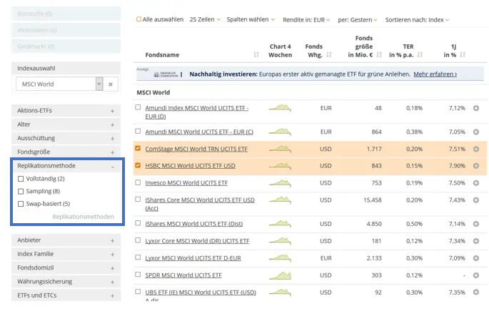Expand Alter filter section

click(66, 124)
